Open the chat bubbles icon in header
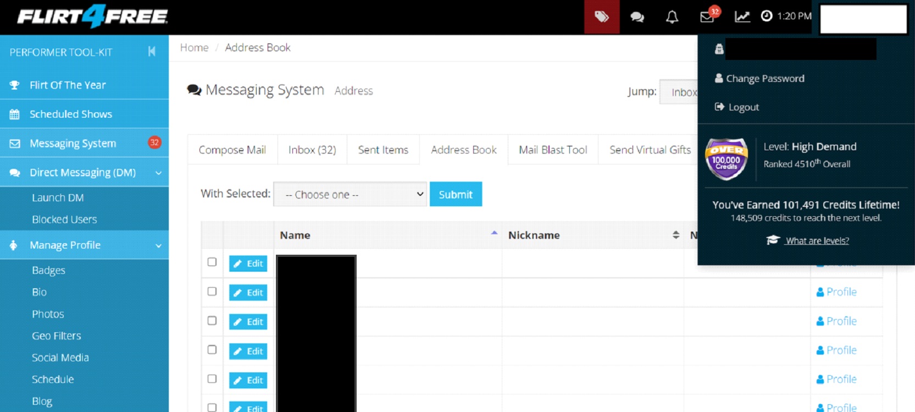This screenshot has height=412, width=915. point(637,17)
